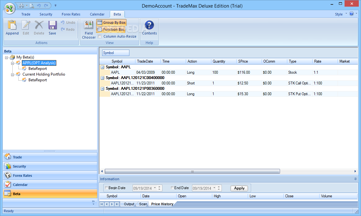Open the Forex Rates navigation pane
Screen dimensions: 361x216
50,176
